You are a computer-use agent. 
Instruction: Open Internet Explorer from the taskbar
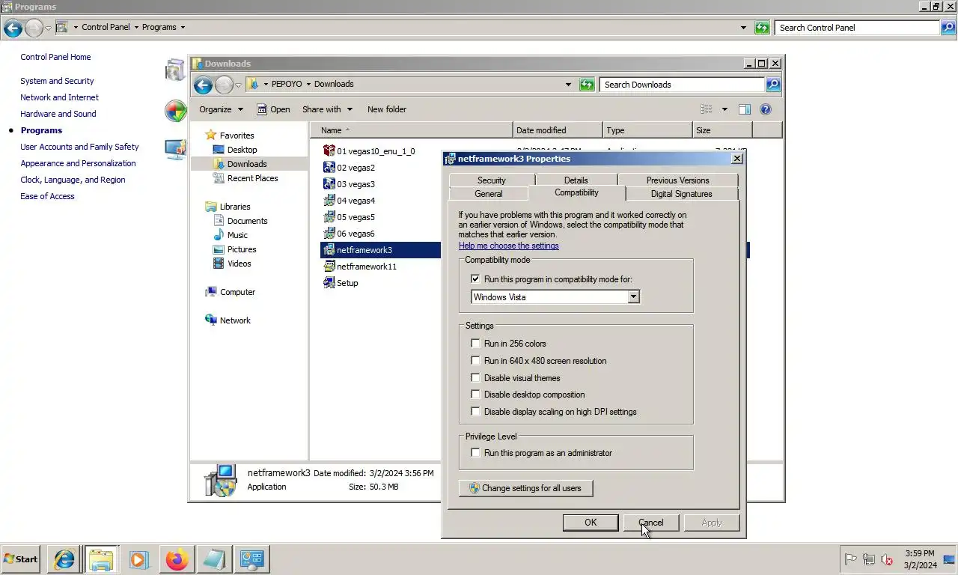[x=64, y=559]
